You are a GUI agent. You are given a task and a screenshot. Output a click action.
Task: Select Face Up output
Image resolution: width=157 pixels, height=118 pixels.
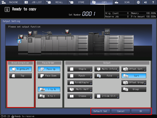pos(49,69)
